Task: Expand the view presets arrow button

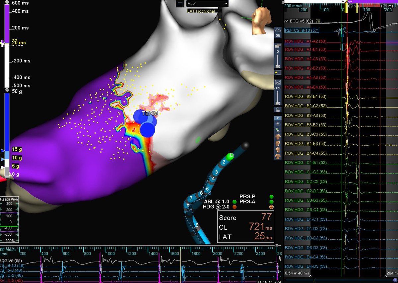Action: 278,118
